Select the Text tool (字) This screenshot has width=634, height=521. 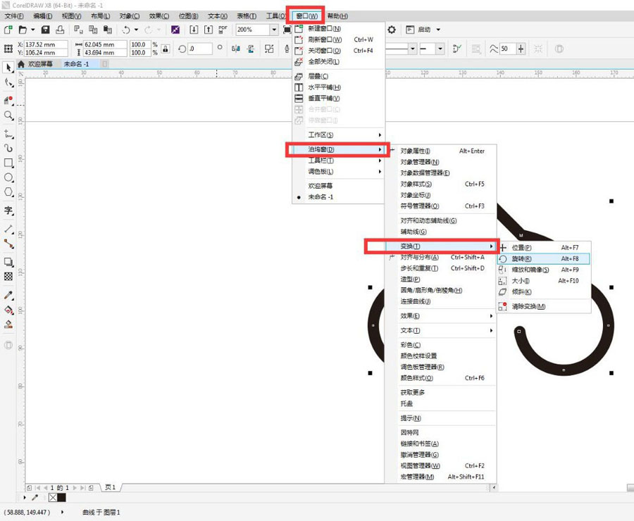[8, 211]
